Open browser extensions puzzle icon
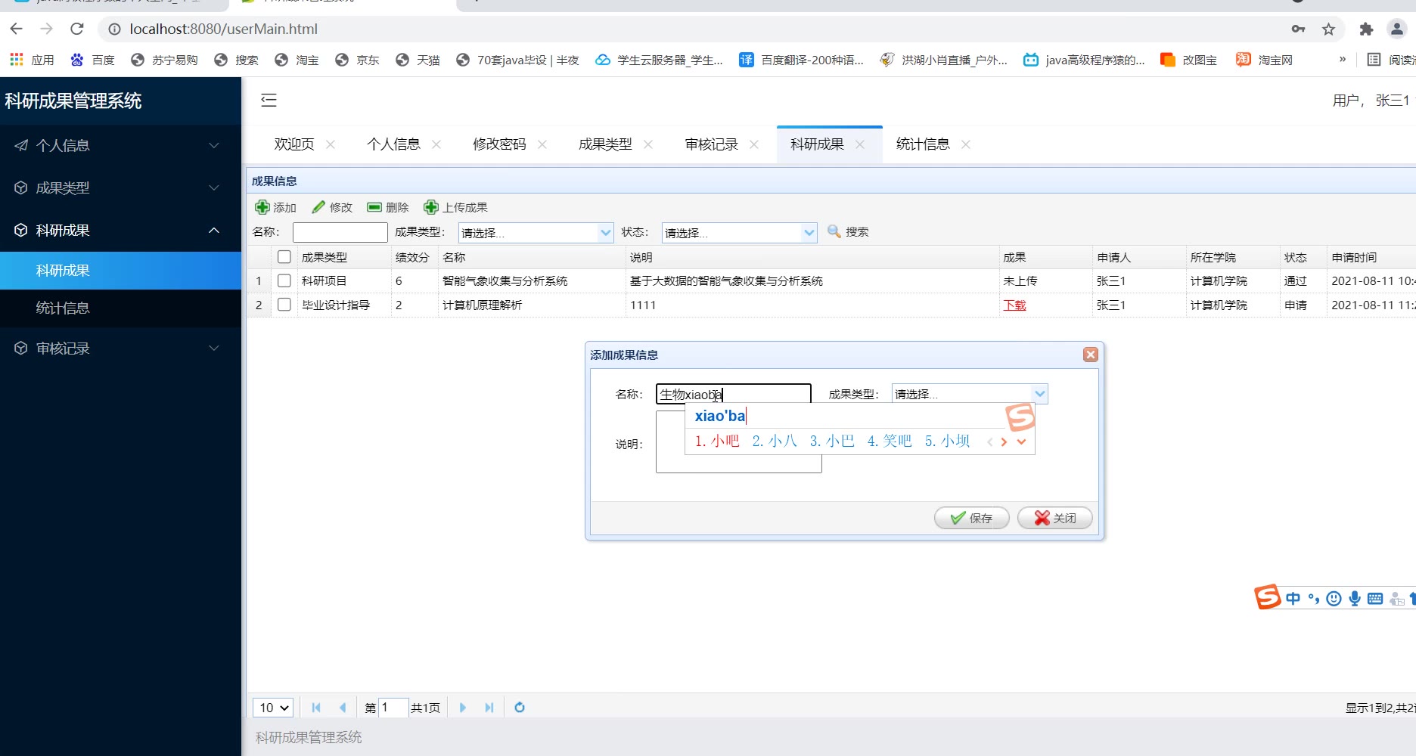Image resolution: width=1416 pixels, height=756 pixels. (1366, 29)
